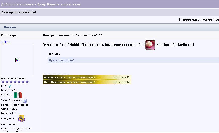Click the Письмо section header
The image size is (219, 133).
tap(10, 27)
